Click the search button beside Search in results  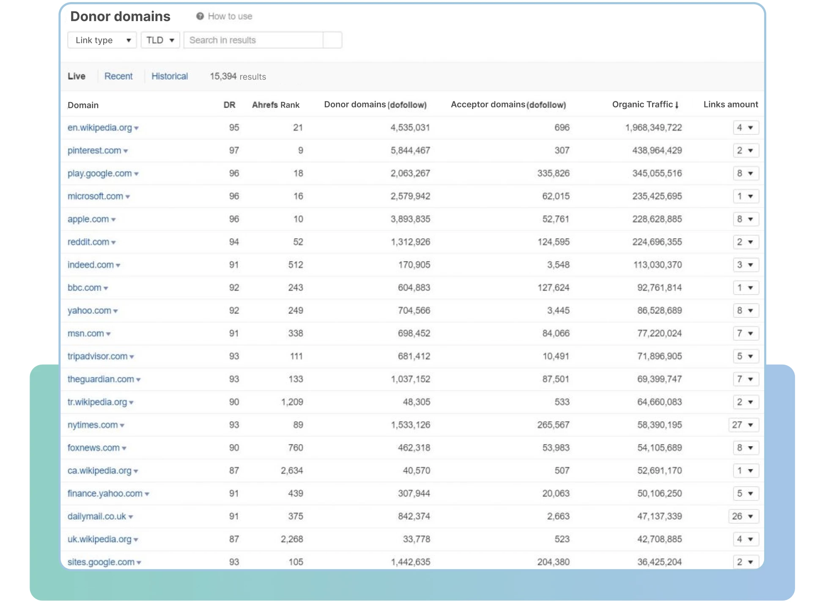click(x=332, y=40)
